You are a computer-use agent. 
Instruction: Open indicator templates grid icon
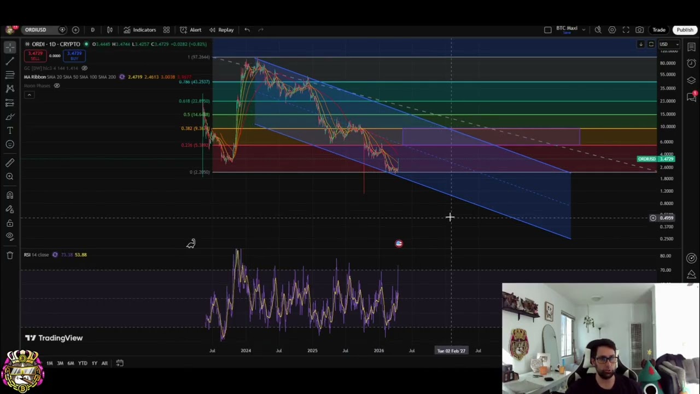click(166, 30)
